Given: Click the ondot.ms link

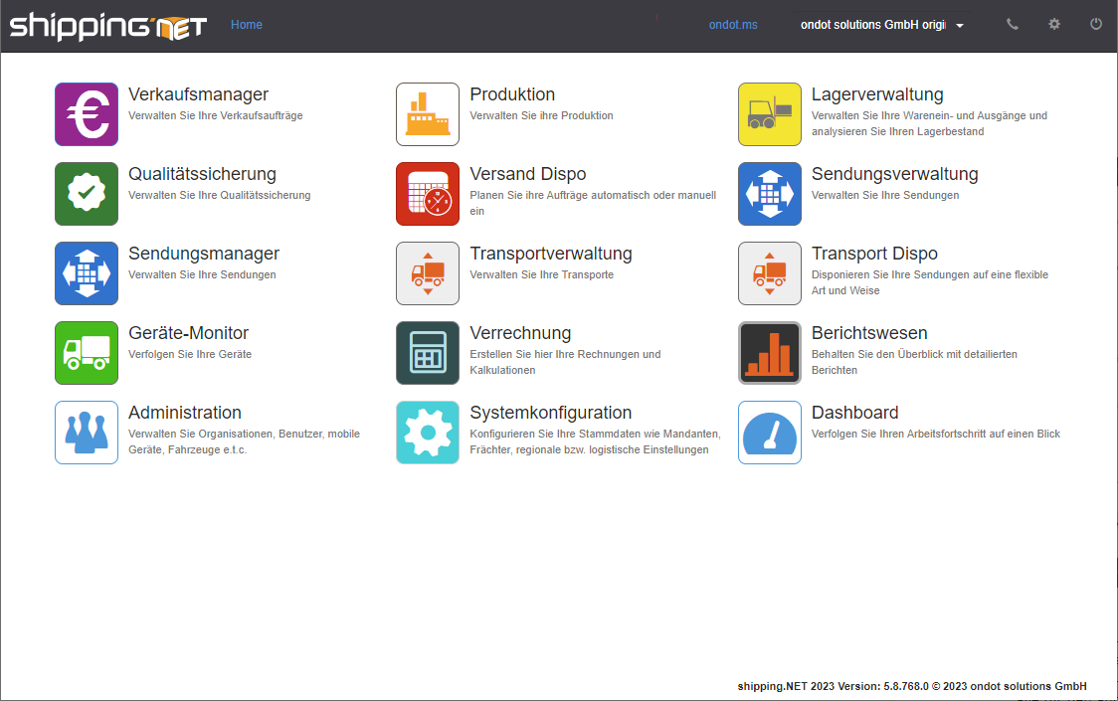Looking at the screenshot, I should (x=733, y=25).
